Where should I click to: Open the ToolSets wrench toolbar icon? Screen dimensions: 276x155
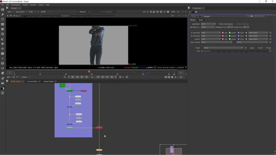point(2,78)
